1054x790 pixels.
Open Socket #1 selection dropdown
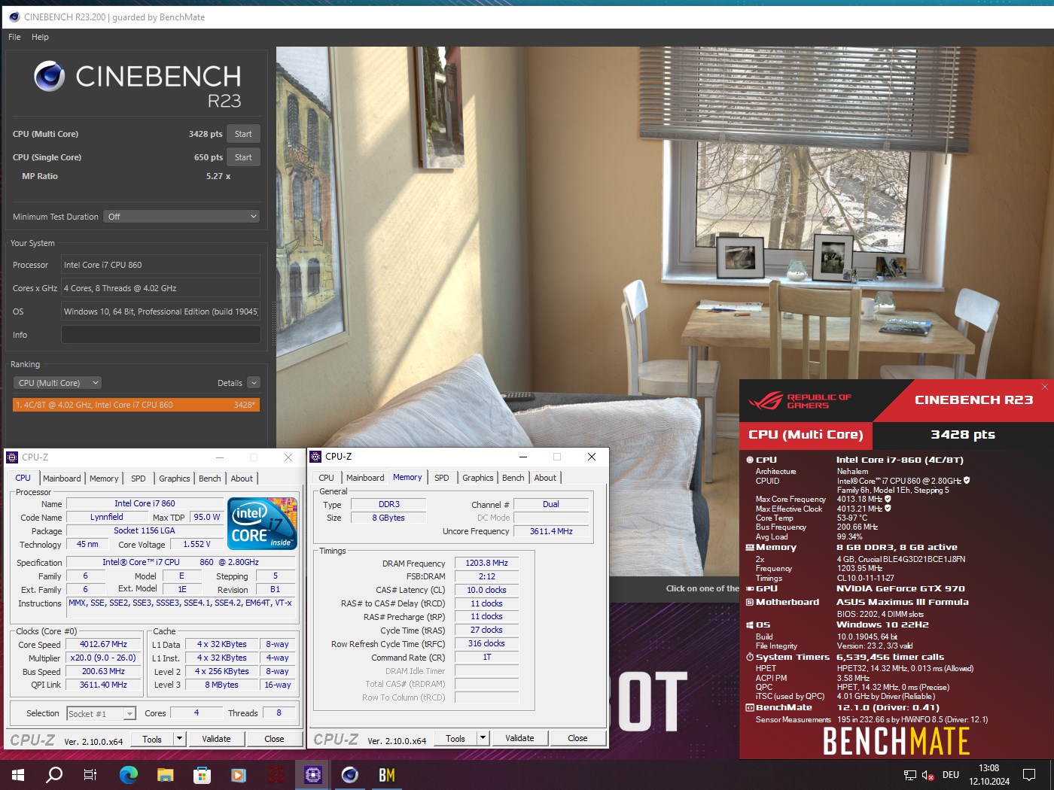[x=101, y=713]
